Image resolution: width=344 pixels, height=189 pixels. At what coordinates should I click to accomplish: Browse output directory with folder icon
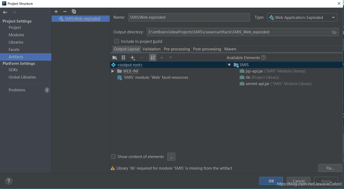click(334, 32)
